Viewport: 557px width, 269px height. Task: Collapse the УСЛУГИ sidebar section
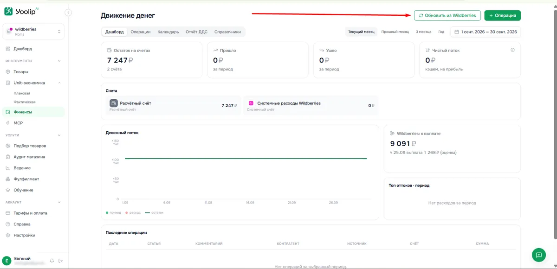[x=59, y=135]
